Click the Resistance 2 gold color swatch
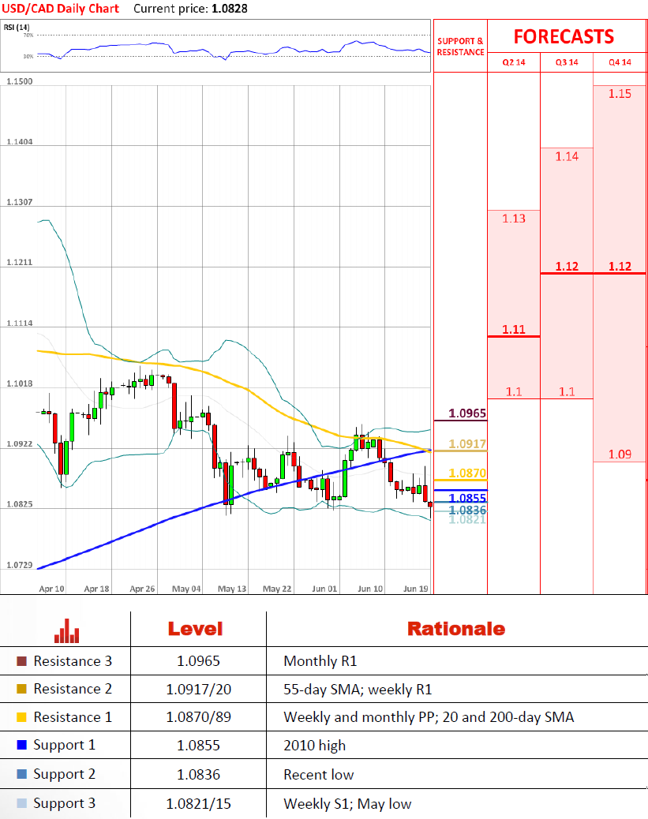 point(21,689)
